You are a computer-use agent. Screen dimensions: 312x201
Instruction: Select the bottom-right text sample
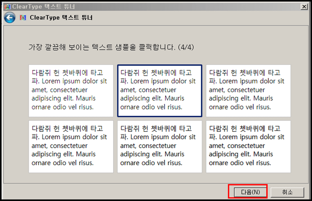point(248,147)
